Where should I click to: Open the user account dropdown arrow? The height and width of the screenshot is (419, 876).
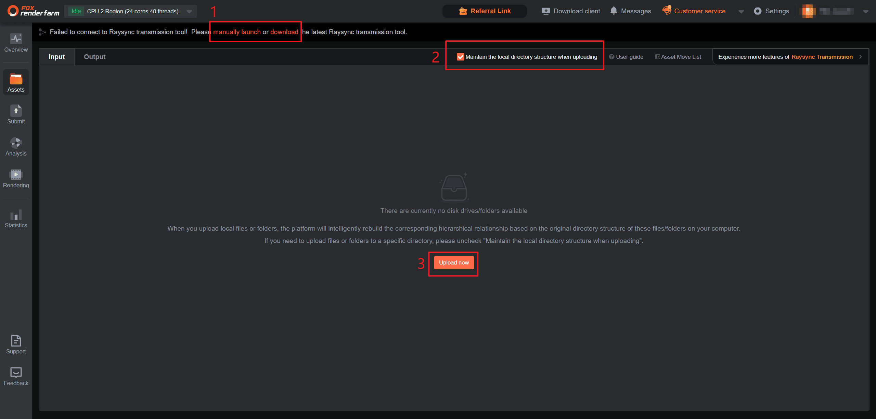point(866,12)
